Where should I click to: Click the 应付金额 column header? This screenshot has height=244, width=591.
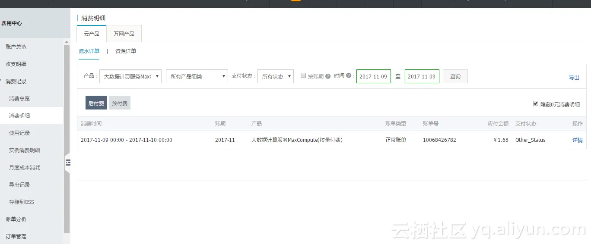point(498,123)
